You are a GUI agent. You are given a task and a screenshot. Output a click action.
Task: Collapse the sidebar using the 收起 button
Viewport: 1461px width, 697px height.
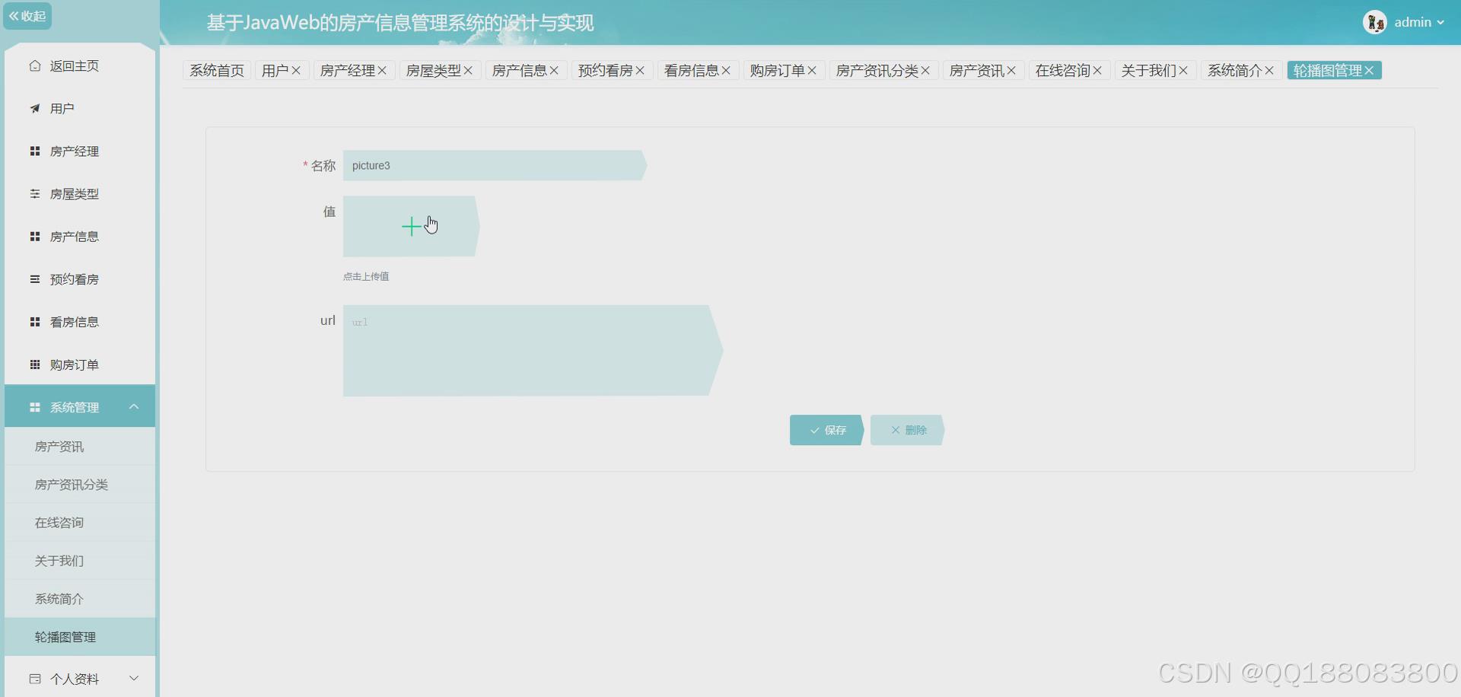[x=27, y=15]
